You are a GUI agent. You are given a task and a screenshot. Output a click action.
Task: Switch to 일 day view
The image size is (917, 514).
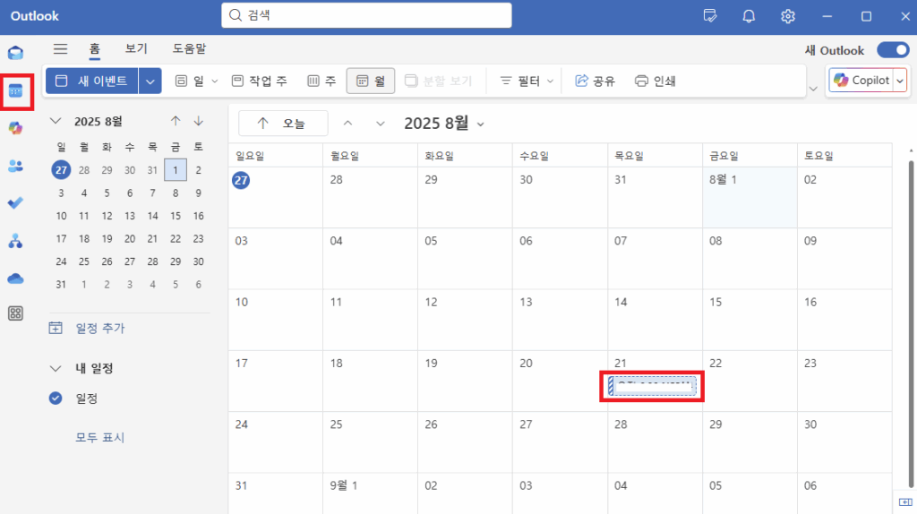tap(190, 81)
